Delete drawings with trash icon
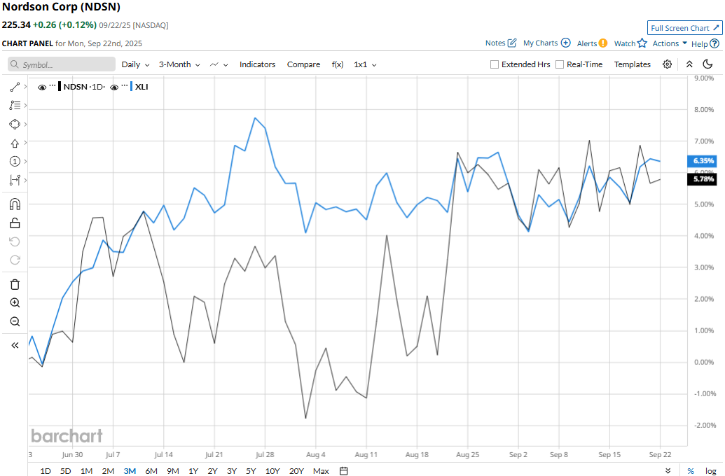Viewport: 725px width, 476px height. click(x=15, y=284)
